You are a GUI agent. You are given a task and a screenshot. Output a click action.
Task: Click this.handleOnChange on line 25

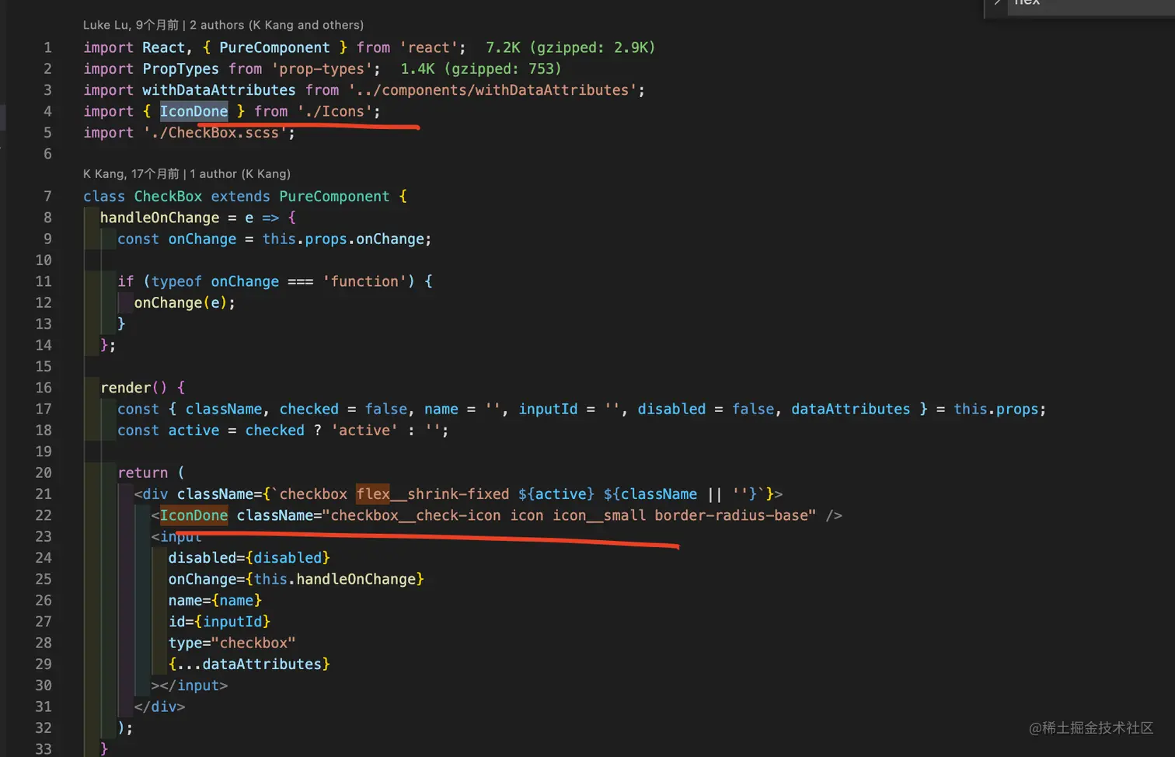click(335, 579)
